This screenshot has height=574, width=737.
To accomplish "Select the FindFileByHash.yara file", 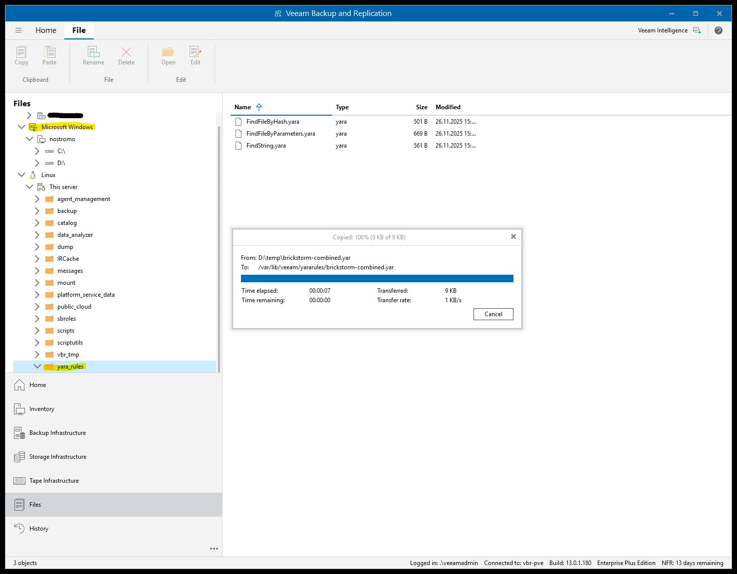I will click(272, 122).
